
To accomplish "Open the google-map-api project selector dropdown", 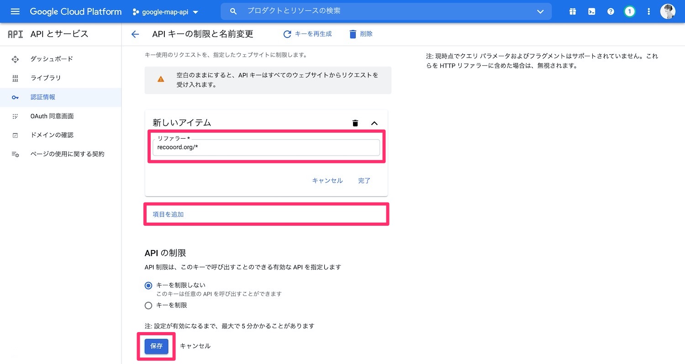I will point(165,12).
